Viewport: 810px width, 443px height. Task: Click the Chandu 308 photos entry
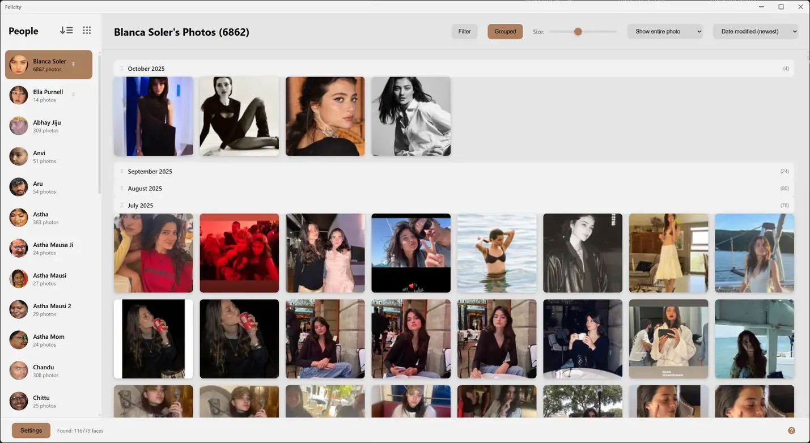(49, 370)
